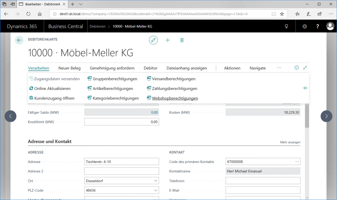Expand the Ort dropdown arrow
This screenshot has height=200, width=337.
[156, 181]
